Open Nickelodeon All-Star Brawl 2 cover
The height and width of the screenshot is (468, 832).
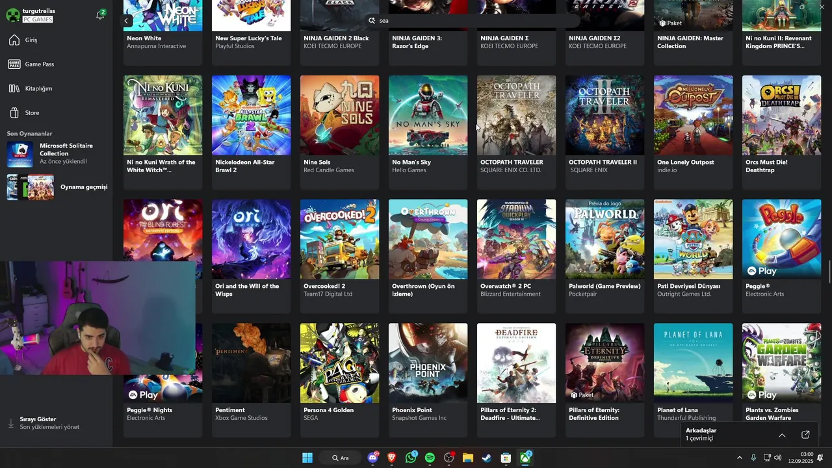251,115
